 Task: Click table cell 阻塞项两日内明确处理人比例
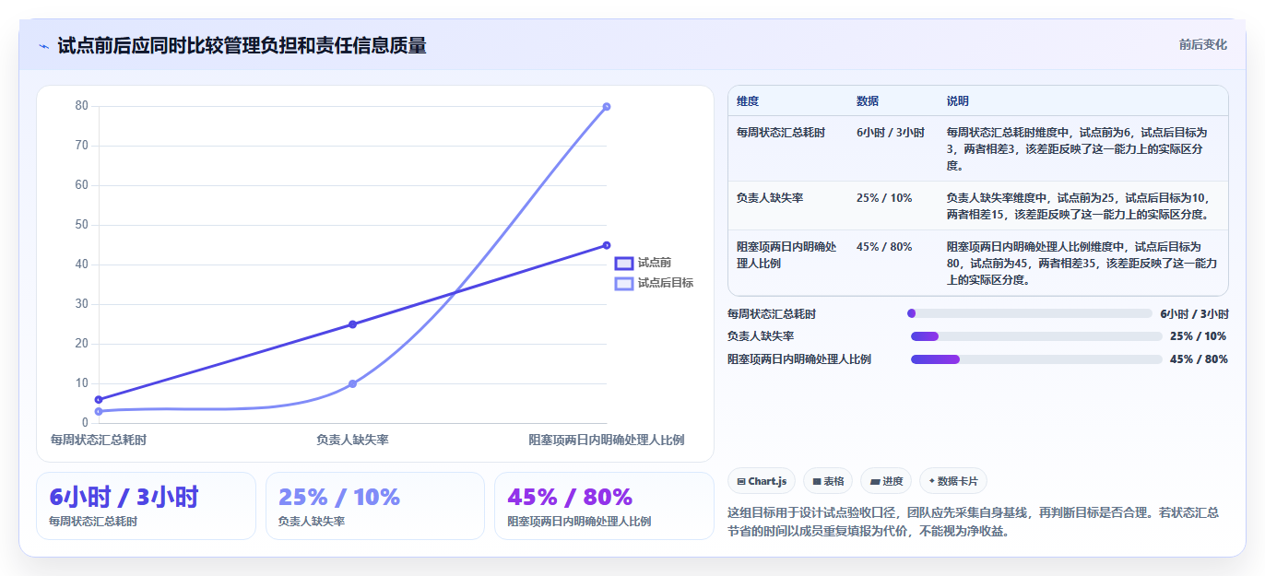click(x=786, y=255)
